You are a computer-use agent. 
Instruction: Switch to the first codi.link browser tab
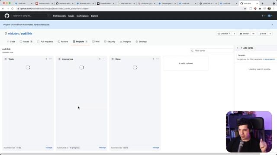click(x=24, y=3)
